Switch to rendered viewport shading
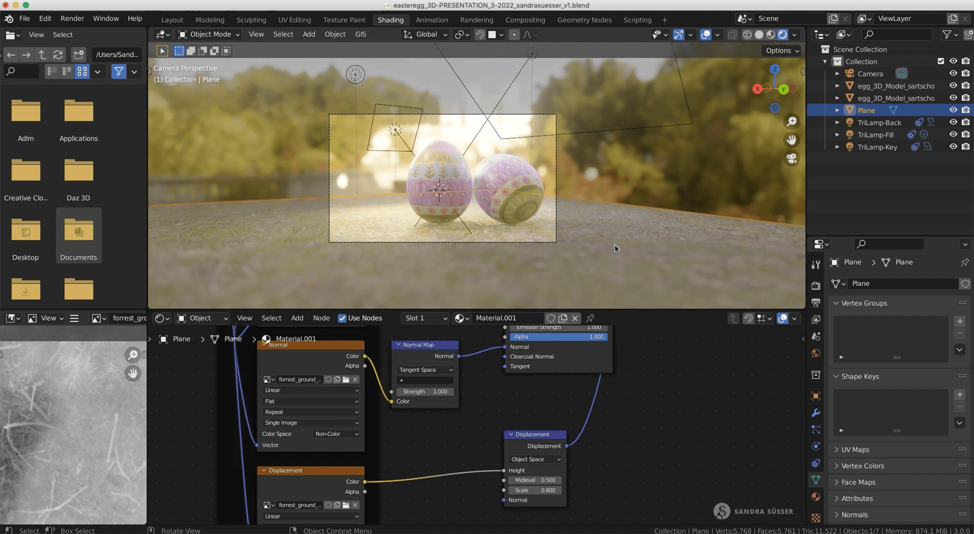This screenshot has width=974, height=534. coord(783,34)
